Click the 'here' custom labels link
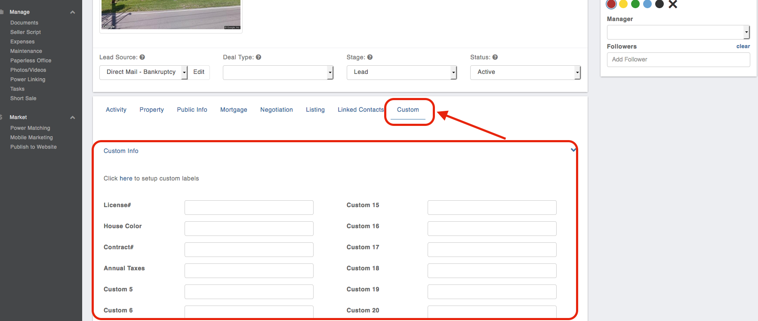This screenshot has width=758, height=321. click(126, 178)
